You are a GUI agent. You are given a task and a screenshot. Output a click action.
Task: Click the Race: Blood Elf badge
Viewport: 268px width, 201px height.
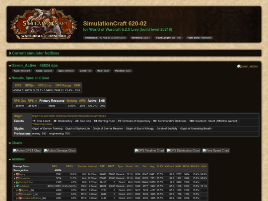(x=22, y=71)
